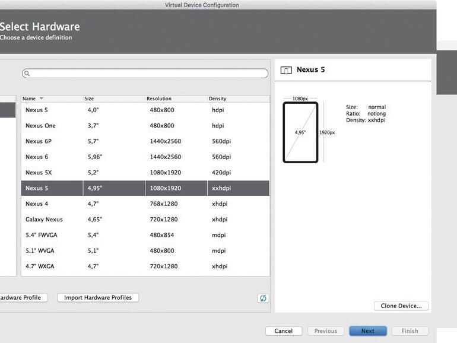Click the mdpi cell for 5.1" WVGA
The height and width of the screenshot is (343, 457).
218,251
